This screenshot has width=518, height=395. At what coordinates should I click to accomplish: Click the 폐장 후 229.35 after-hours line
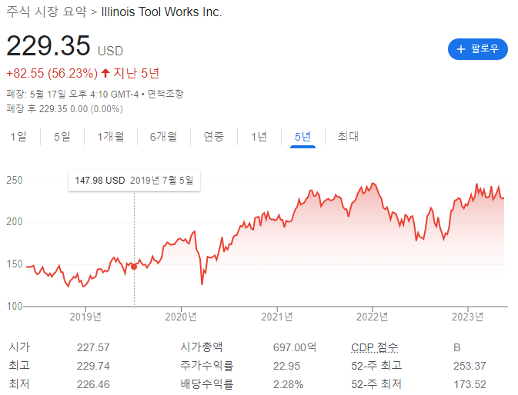[65, 109]
